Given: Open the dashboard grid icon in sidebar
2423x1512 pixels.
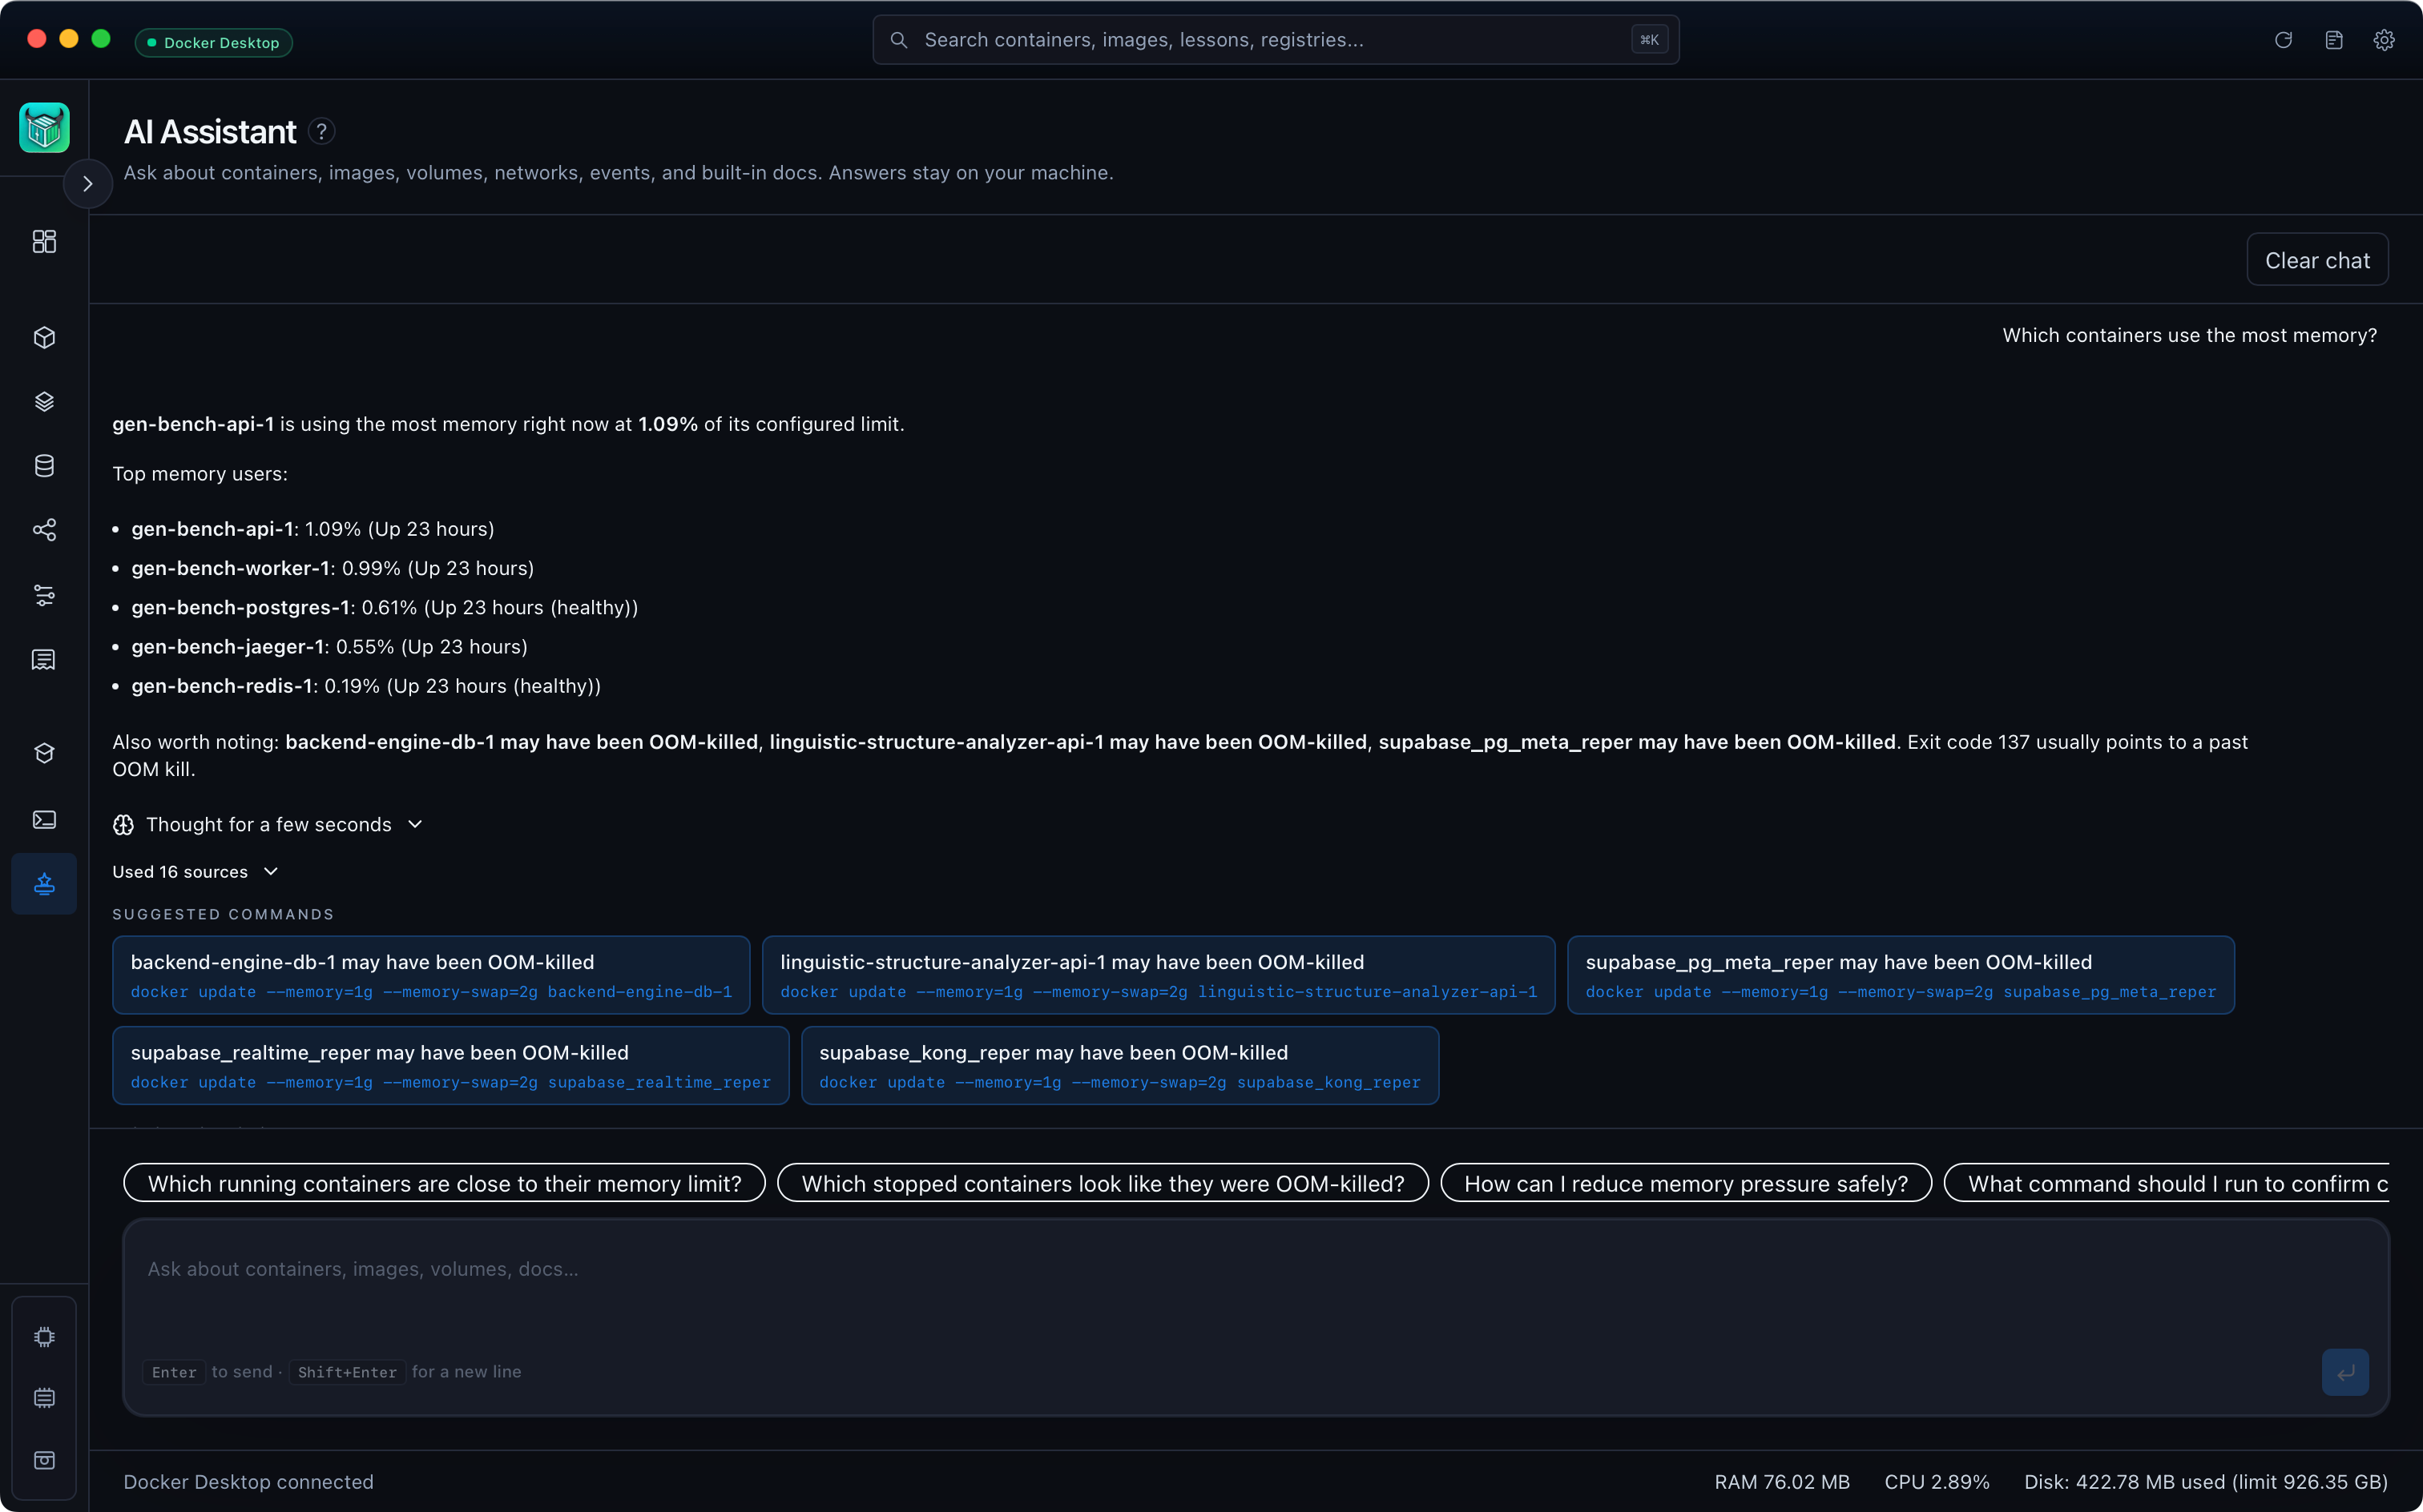Looking at the screenshot, I should point(44,241).
